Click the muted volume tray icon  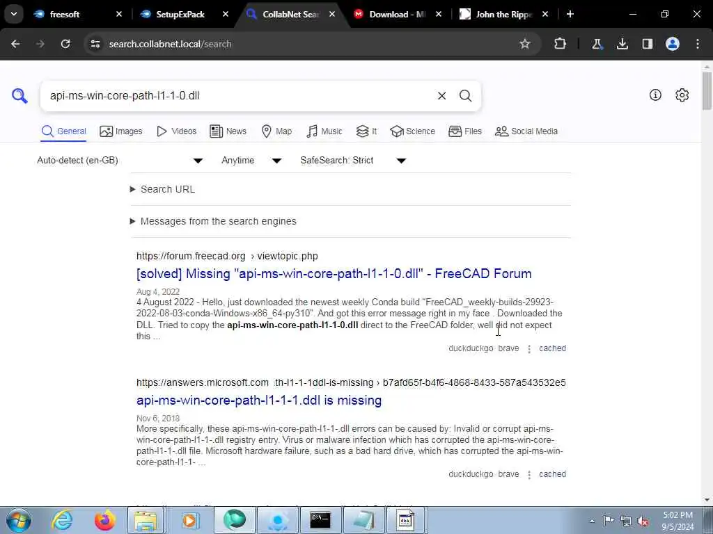(643, 521)
